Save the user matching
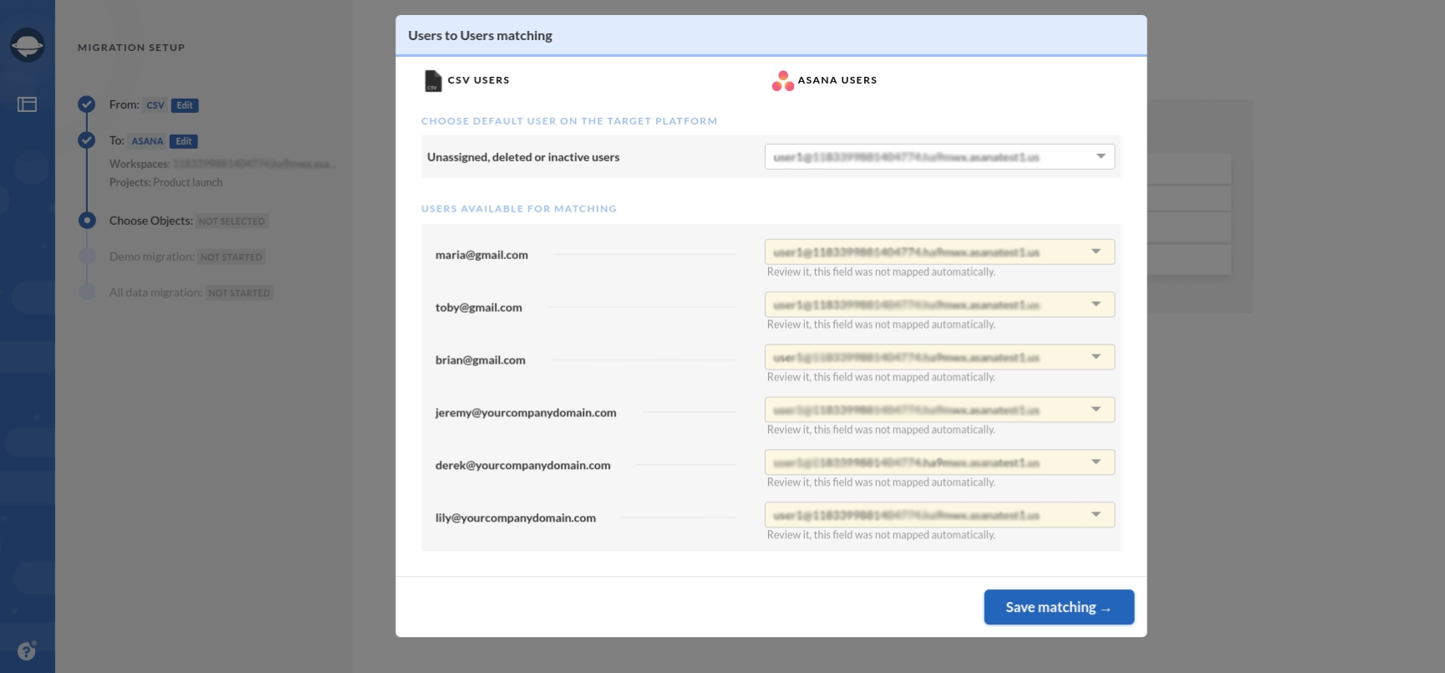Screen dimensions: 1445x673 click(x=1059, y=607)
